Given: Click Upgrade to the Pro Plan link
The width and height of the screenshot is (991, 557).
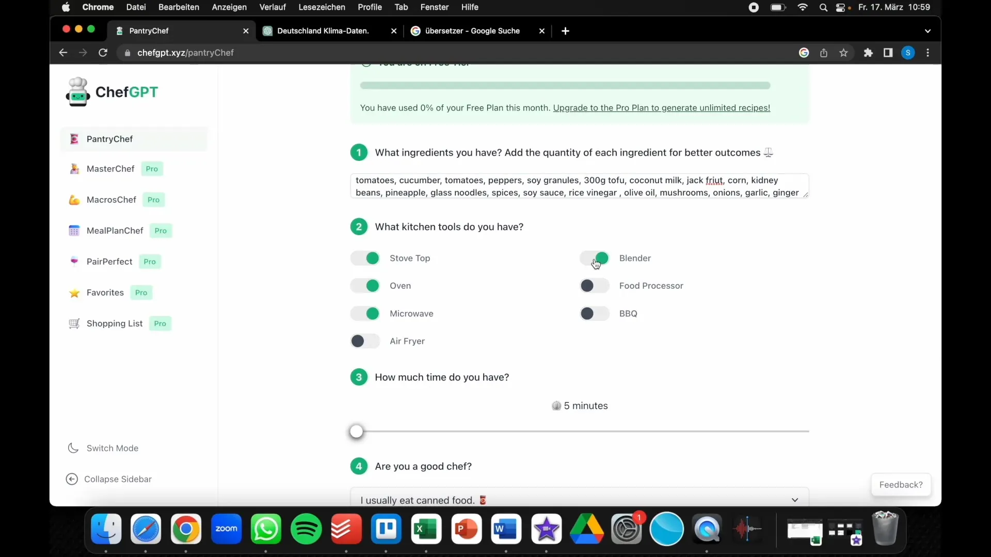Looking at the screenshot, I should coord(662,107).
